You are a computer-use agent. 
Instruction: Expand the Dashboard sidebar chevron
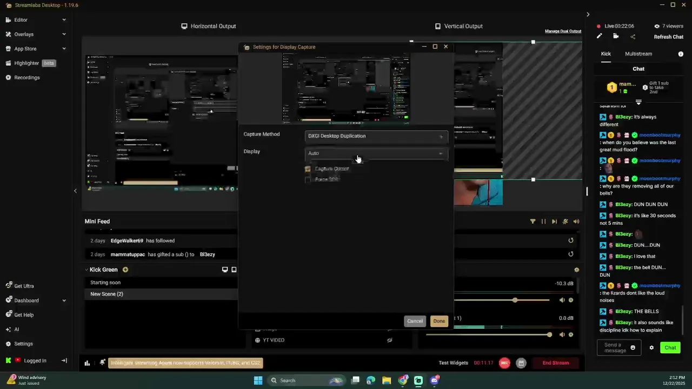click(x=64, y=300)
